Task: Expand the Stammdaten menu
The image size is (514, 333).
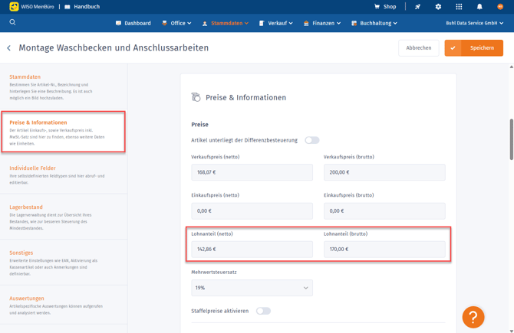Action: 226,23
